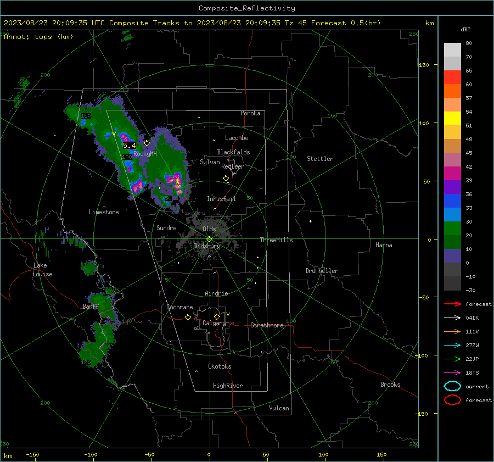Click the Lacombe label on the map
The image size is (494, 462).
237,138
